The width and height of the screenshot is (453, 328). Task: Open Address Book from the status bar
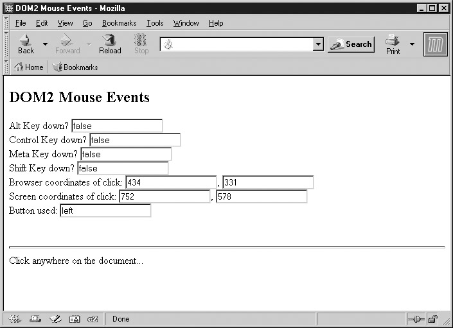coord(74,319)
